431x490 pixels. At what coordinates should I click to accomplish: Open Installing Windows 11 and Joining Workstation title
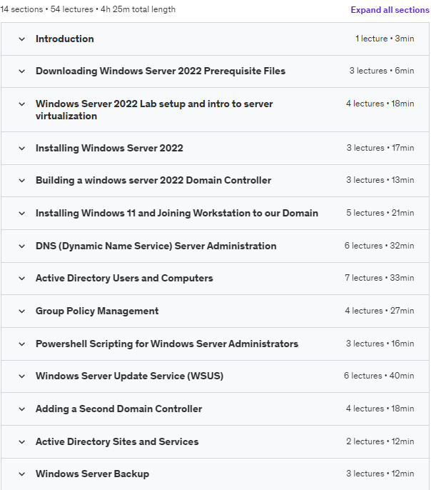[x=177, y=213]
